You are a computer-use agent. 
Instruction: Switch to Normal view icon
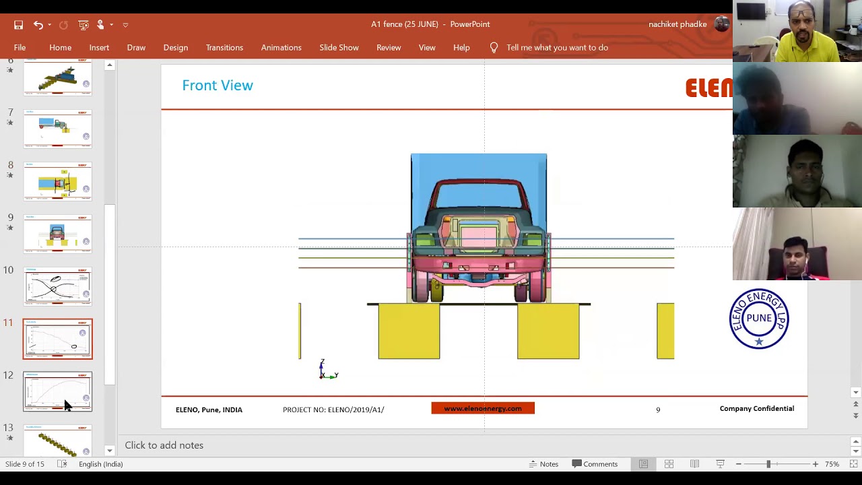pyautogui.click(x=643, y=464)
